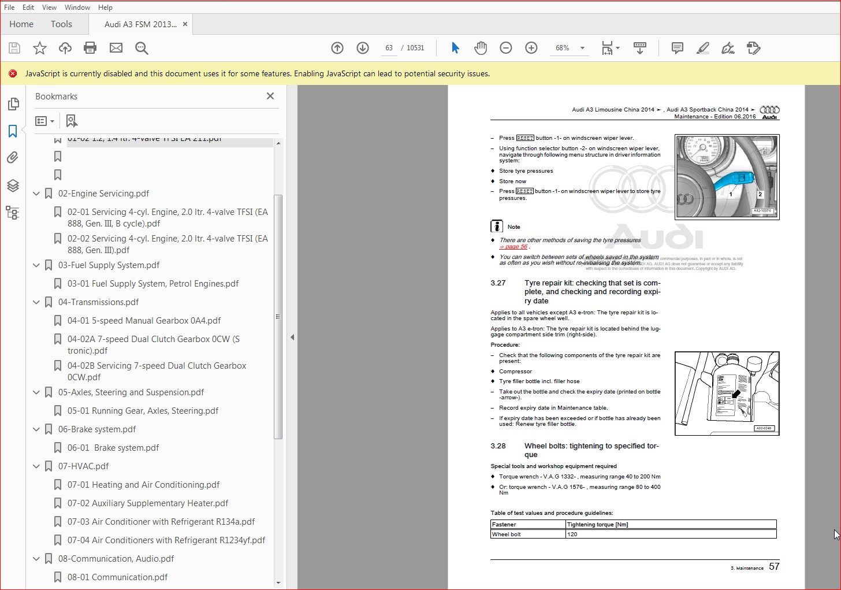Open 03-01 Fuel Supply System, Petrol Engines bookmark

[x=153, y=284]
